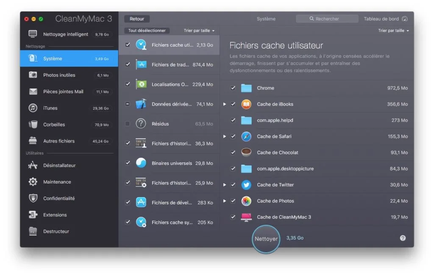Click the Fichiers de dével... App Store icon
The height and width of the screenshot is (276, 434).
tap(141, 202)
